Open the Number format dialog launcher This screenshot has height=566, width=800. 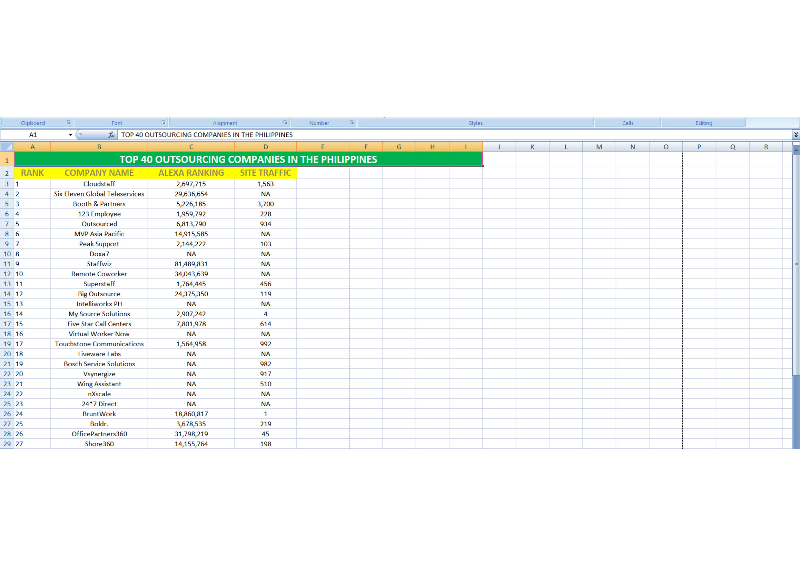click(352, 122)
